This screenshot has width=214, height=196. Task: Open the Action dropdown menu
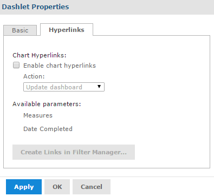tap(64, 87)
